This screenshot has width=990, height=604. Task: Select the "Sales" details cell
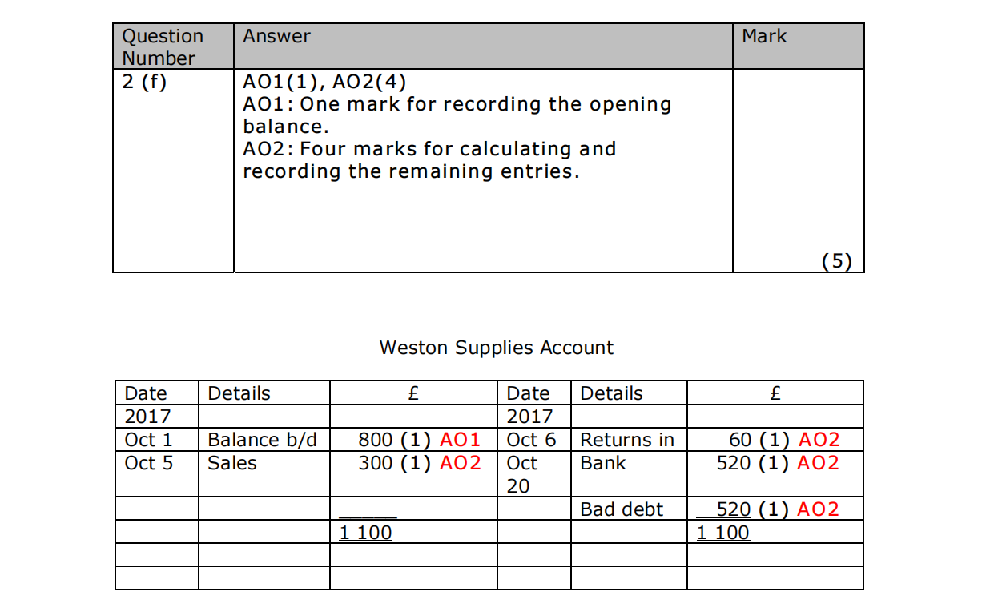[232, 463]
